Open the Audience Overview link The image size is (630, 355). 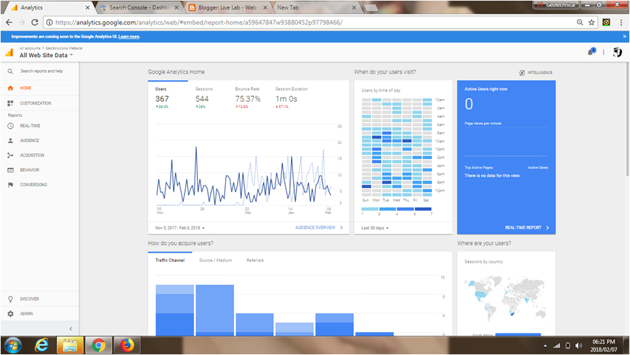pyautogui.click(x=319, y=228)
